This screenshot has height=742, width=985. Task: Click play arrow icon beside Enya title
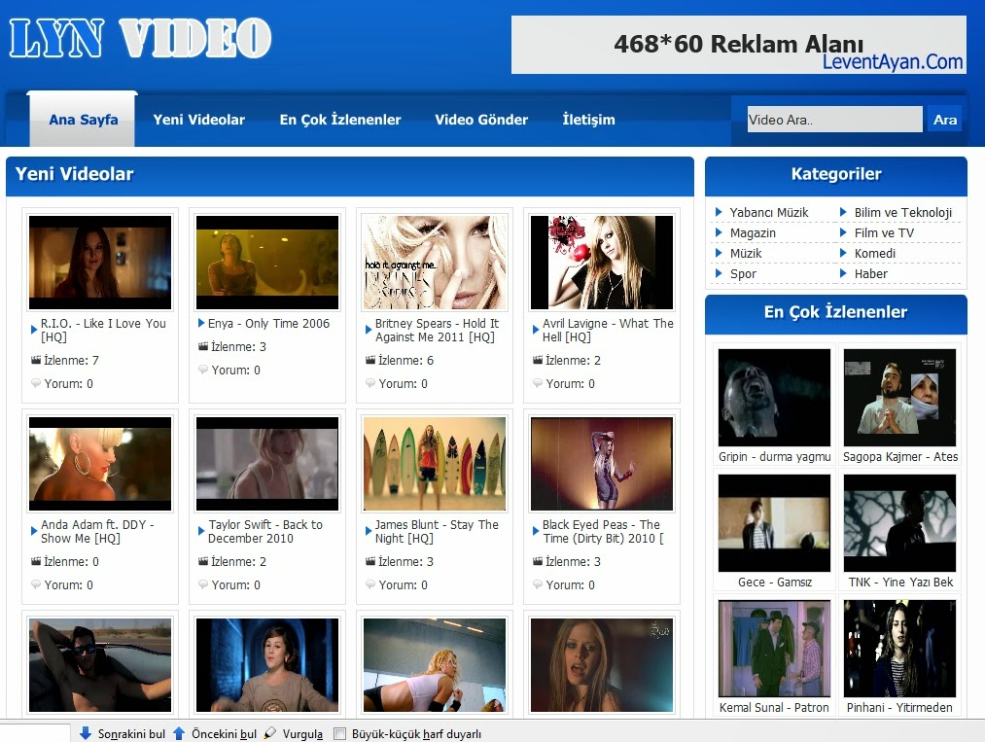pyautogui.click(x=201, y=323)
